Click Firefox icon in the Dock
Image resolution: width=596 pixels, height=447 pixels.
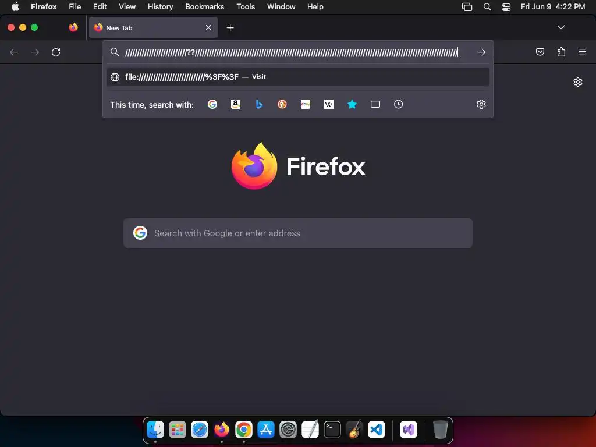pyautogui.click(x=222, y=430)
